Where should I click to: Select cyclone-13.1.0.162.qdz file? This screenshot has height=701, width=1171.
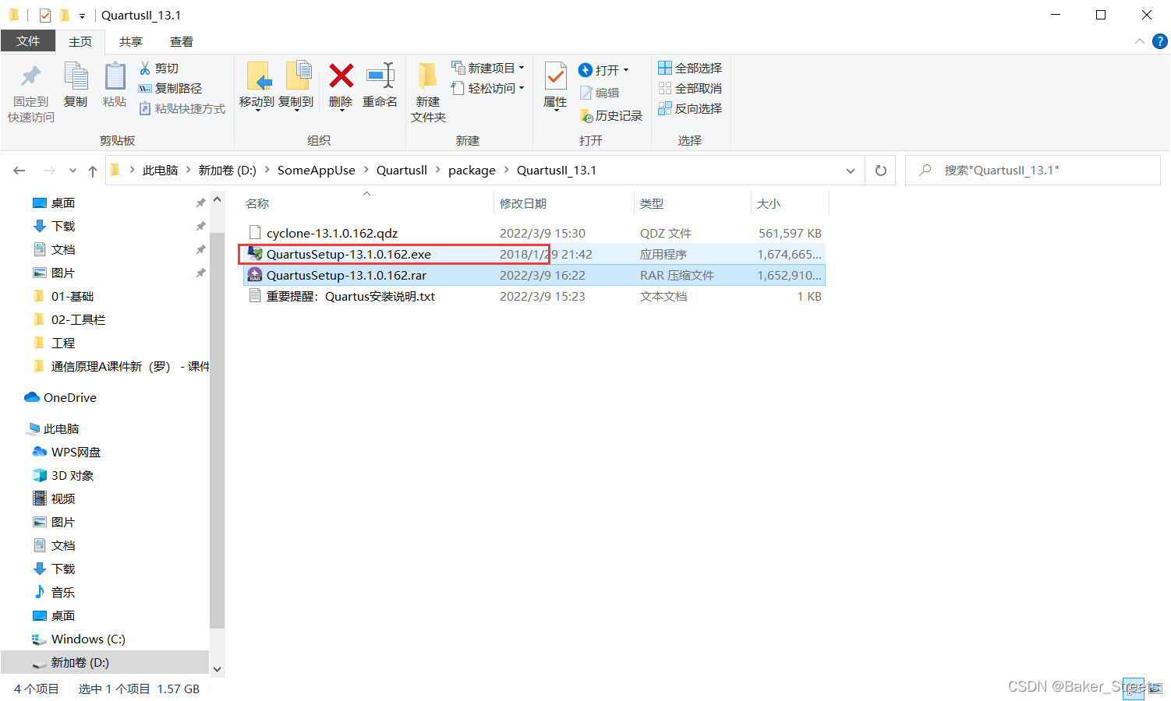(x=535, y=233)
